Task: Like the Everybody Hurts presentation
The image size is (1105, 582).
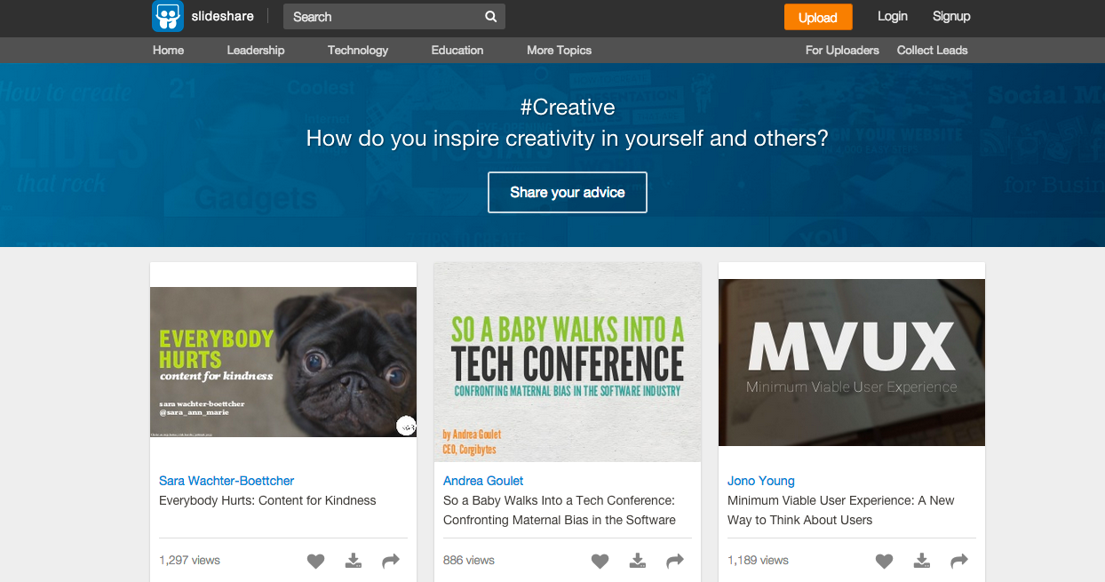Action: pyautogui.click(x=315, y=561)
